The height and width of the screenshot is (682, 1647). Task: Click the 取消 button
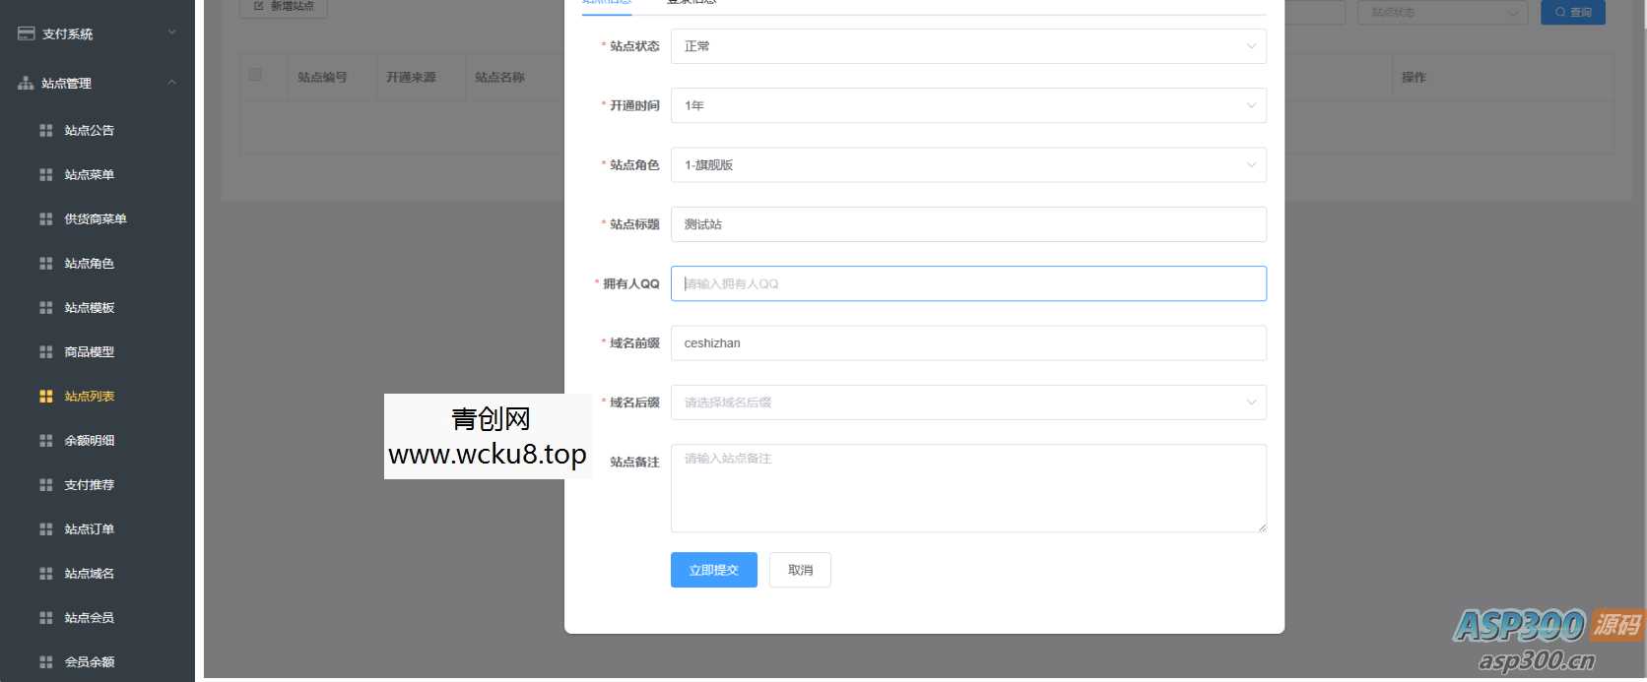pyautogui.click(x=800, y=570)
